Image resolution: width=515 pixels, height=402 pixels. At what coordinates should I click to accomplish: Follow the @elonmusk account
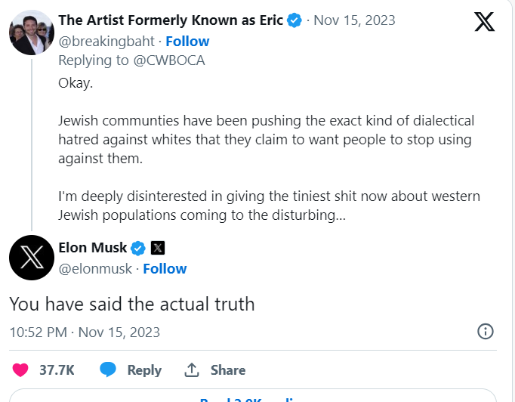coord(165,268)
